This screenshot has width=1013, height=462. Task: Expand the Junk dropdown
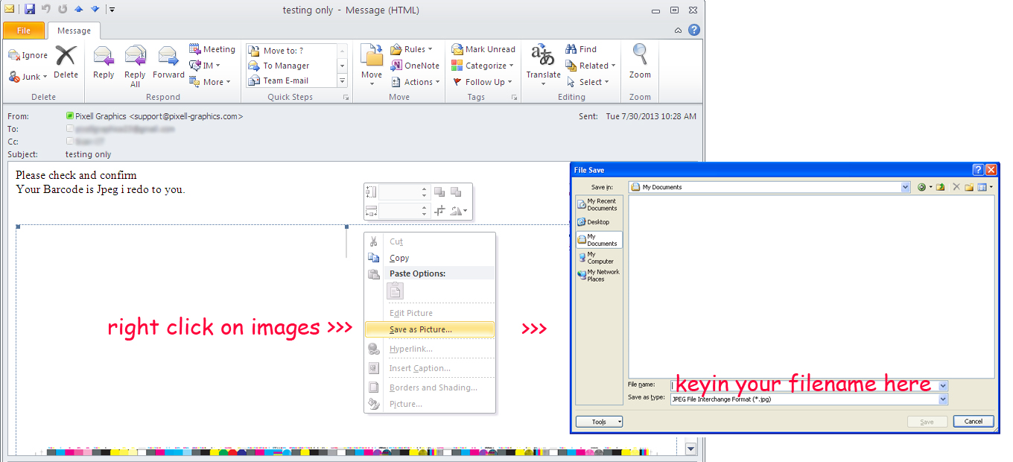tap(45, 77)
